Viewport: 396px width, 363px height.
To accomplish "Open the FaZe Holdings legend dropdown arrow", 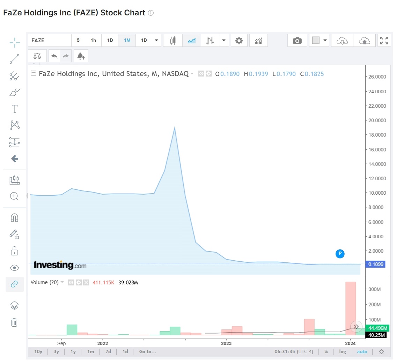I will point(192,73).
